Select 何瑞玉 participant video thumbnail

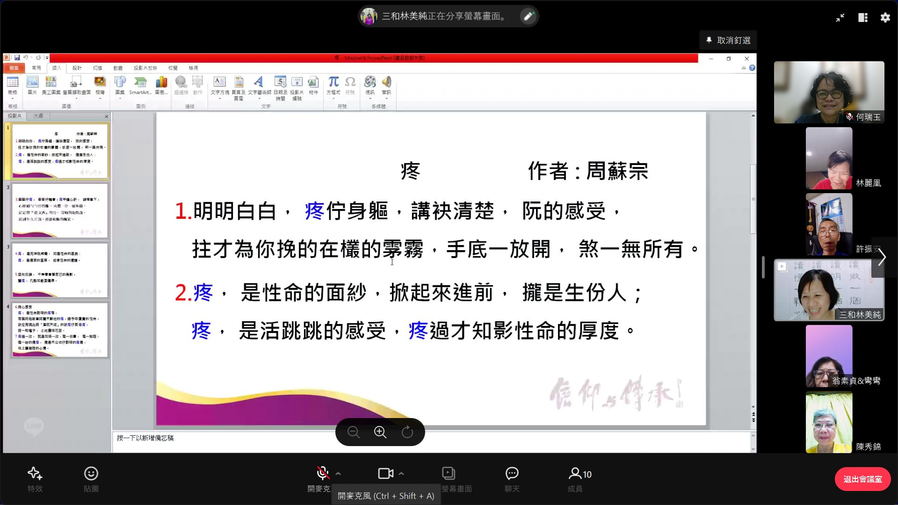coord(829,92)
